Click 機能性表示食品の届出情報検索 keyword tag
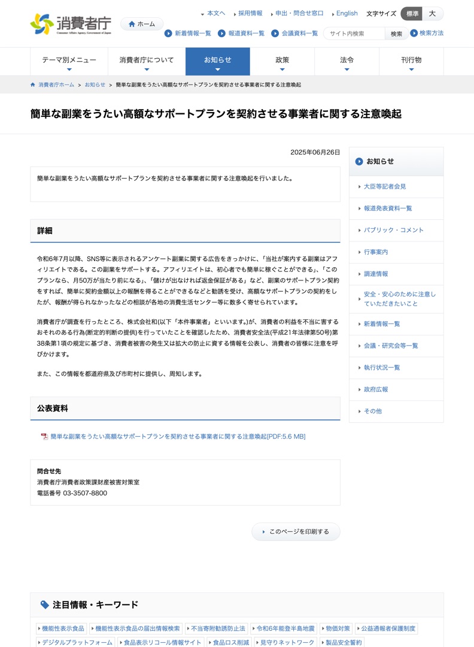The height and width of the screenshot is (647, 474). (136, 628)
